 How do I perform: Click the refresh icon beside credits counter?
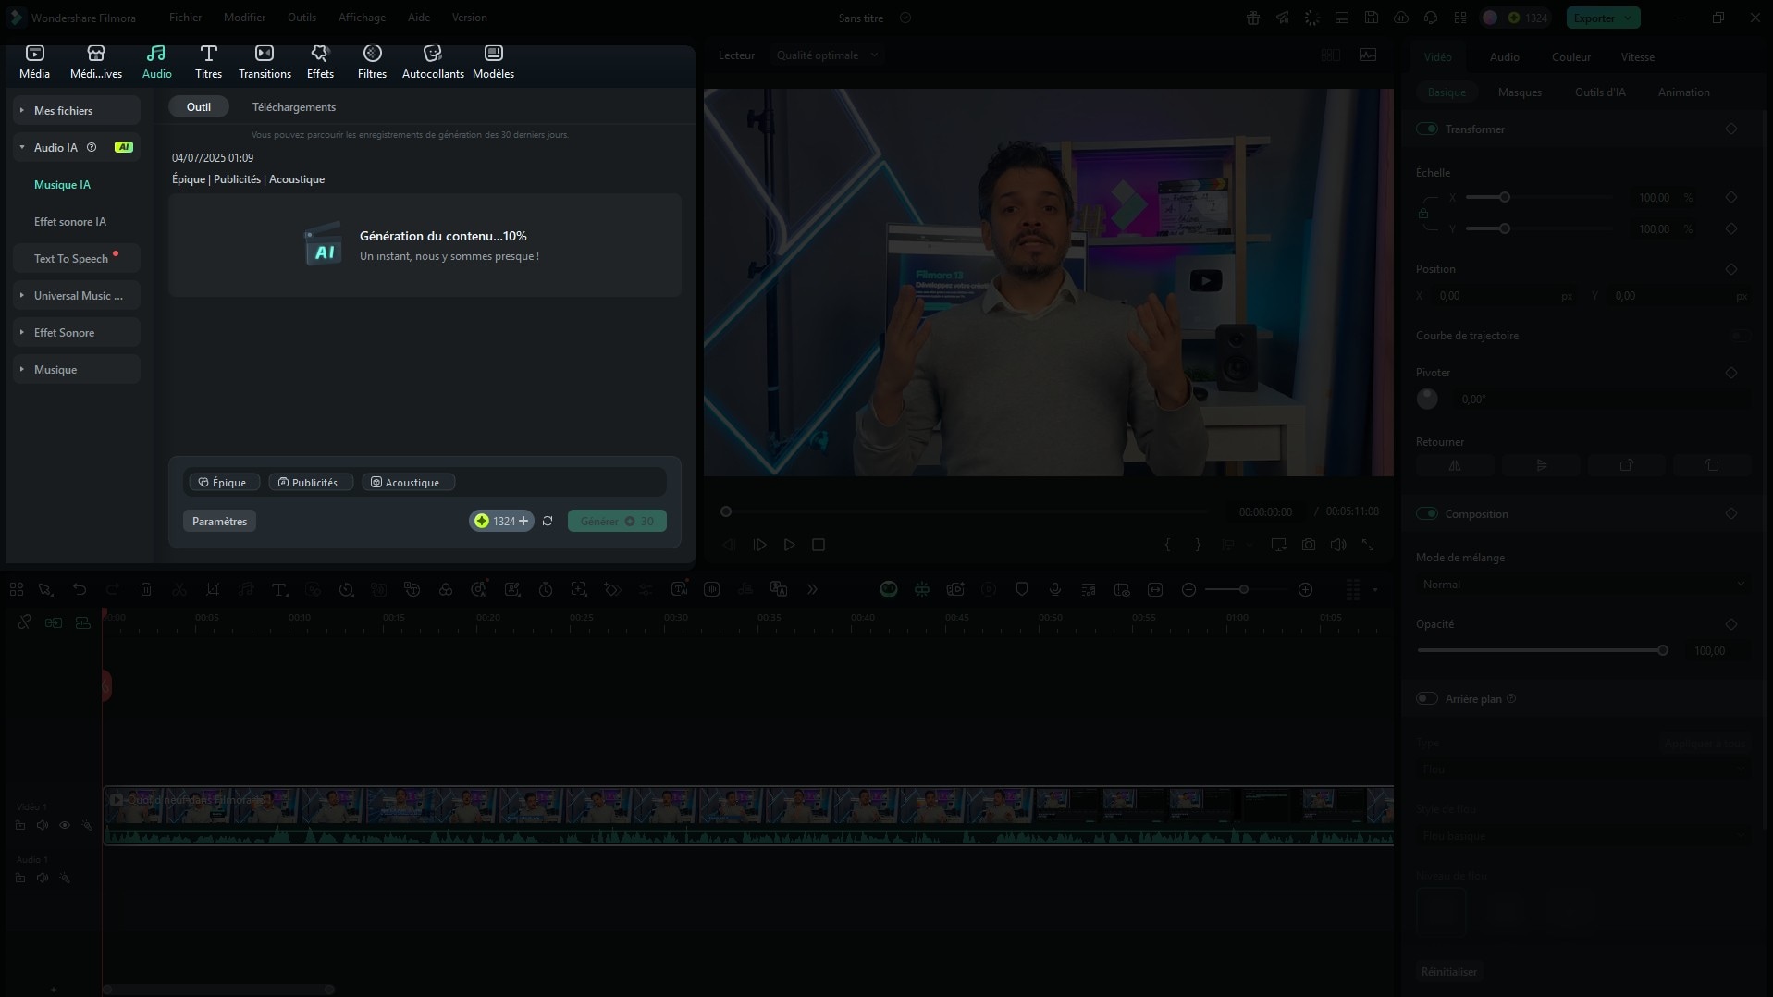(x=548, y=521)
